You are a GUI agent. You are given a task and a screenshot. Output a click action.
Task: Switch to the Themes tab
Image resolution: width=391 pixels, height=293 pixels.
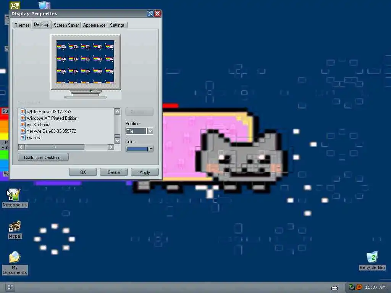pos(22,25)
